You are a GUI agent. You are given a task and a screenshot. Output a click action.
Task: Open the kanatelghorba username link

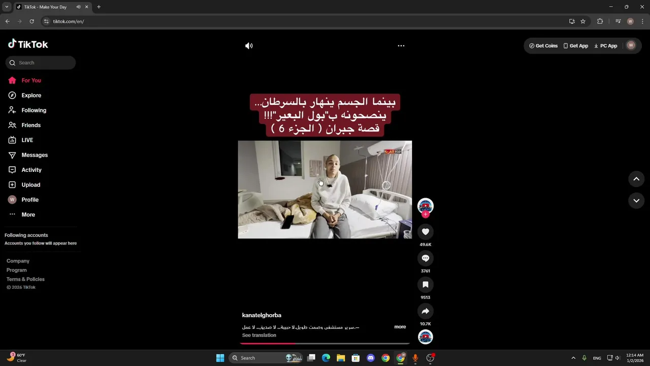(x=262, y=315)
